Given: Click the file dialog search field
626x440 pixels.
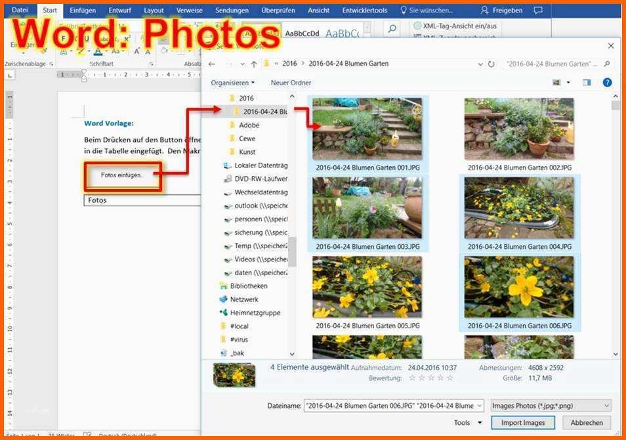Looking at the screenshot, I should pyautogui.click(x=553, y=64).
